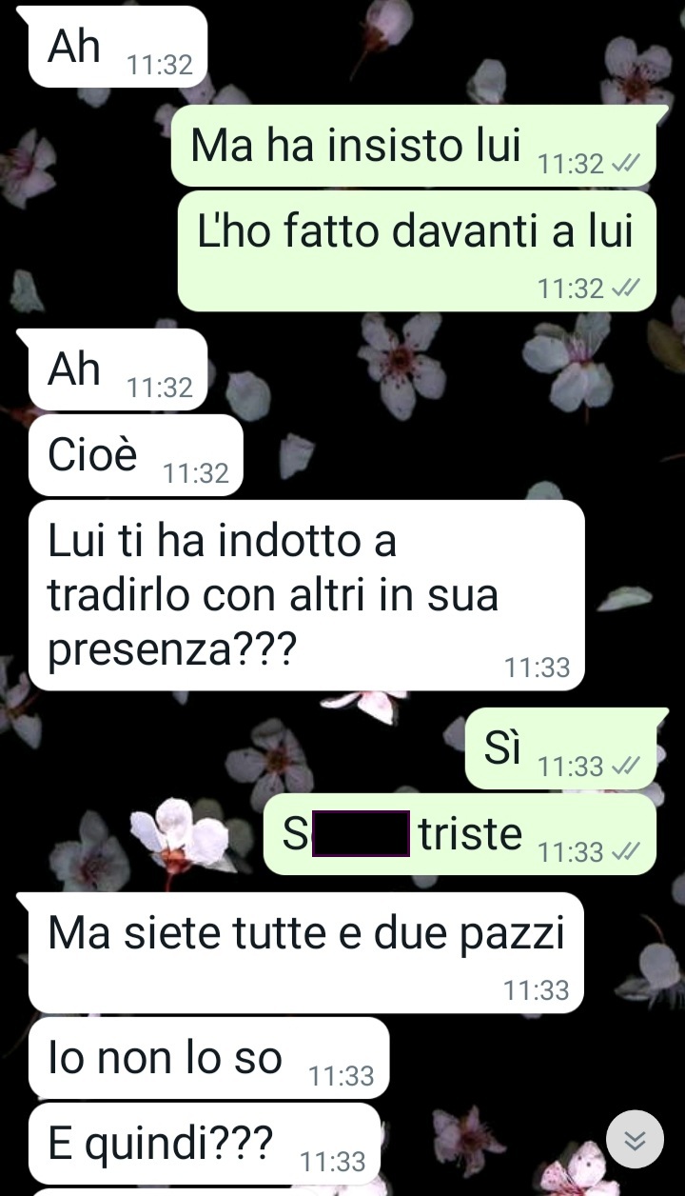This screenshot has width=685, height=1196.
Task: Tap the 11:32 timestamp next to 'Cioè'
Action: 197,473
